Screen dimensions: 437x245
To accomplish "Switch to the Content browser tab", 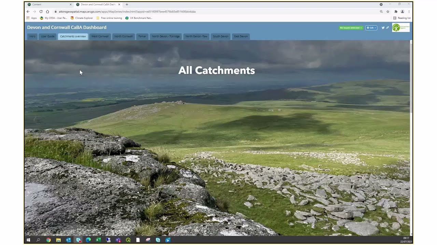I will (49, 4).
